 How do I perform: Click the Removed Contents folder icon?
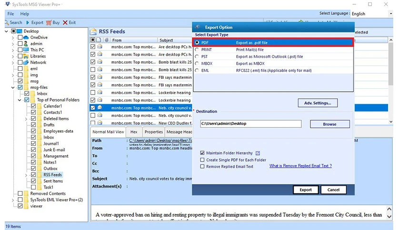point(26,193)
